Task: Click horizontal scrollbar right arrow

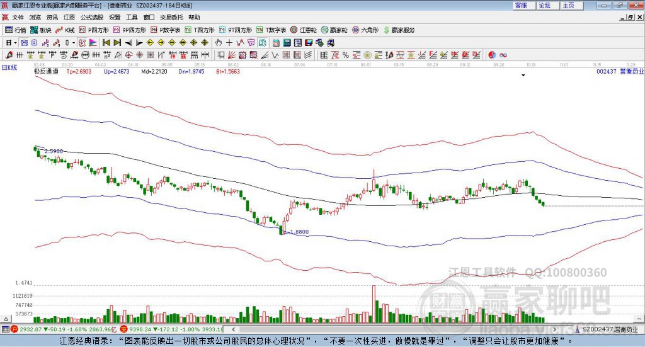Action: [x=554, y=329]
